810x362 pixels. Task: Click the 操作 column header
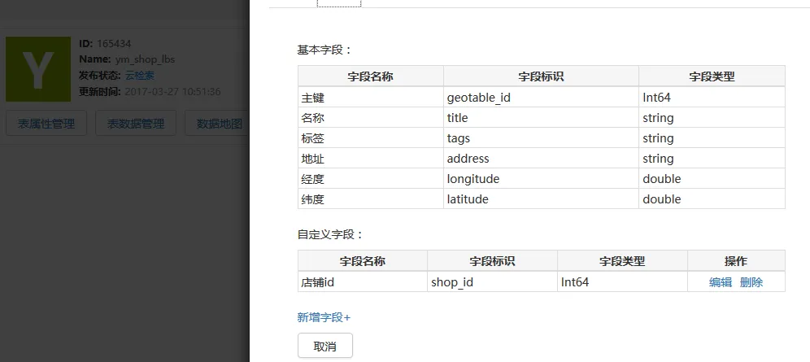736,261
